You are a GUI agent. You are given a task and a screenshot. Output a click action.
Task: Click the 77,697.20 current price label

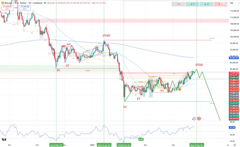234,73
